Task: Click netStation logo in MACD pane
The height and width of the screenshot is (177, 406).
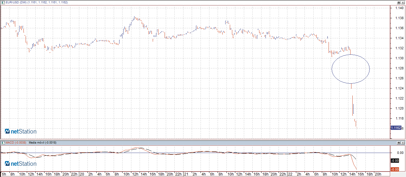Action: click(21, 164)
